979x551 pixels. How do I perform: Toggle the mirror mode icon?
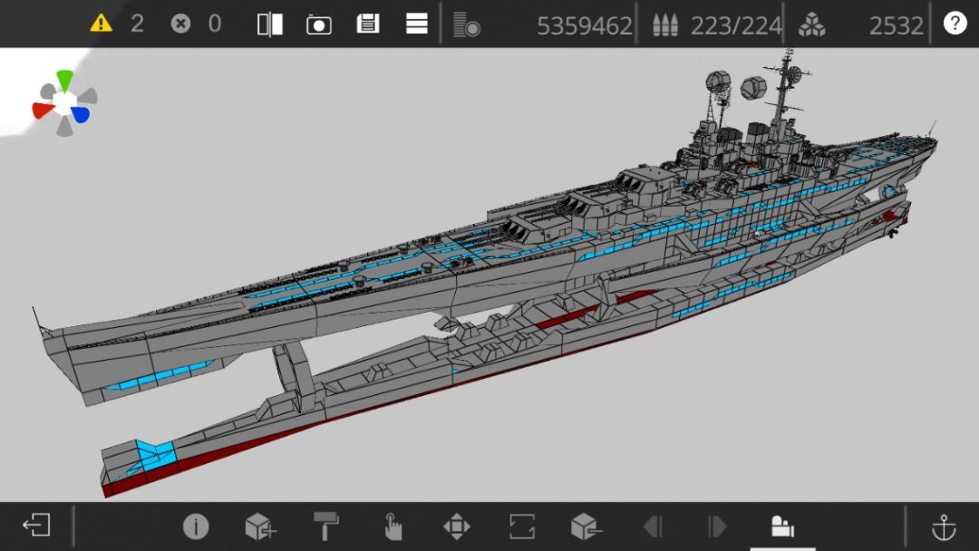(x=270, y=24)
